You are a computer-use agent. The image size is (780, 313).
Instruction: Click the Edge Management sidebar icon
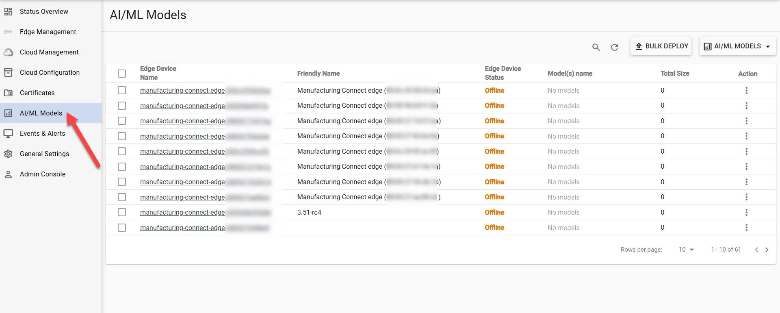(x=8, y=32)
